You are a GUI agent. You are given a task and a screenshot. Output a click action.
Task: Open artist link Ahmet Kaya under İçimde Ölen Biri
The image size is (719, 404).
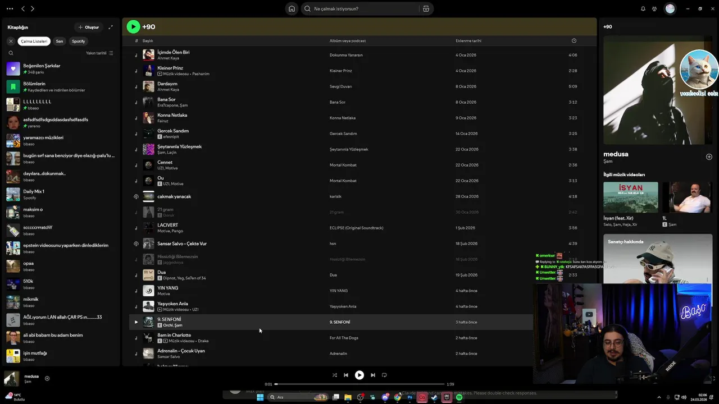pyautogui.click(x=168, y=58)
